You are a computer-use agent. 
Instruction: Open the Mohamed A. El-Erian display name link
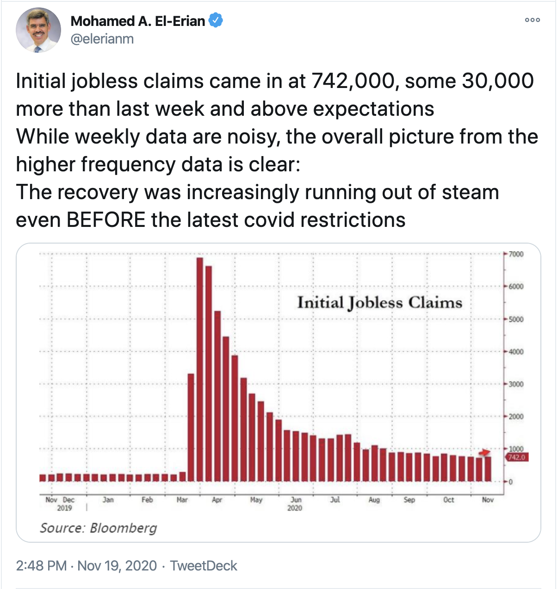[x=137, y=21]
